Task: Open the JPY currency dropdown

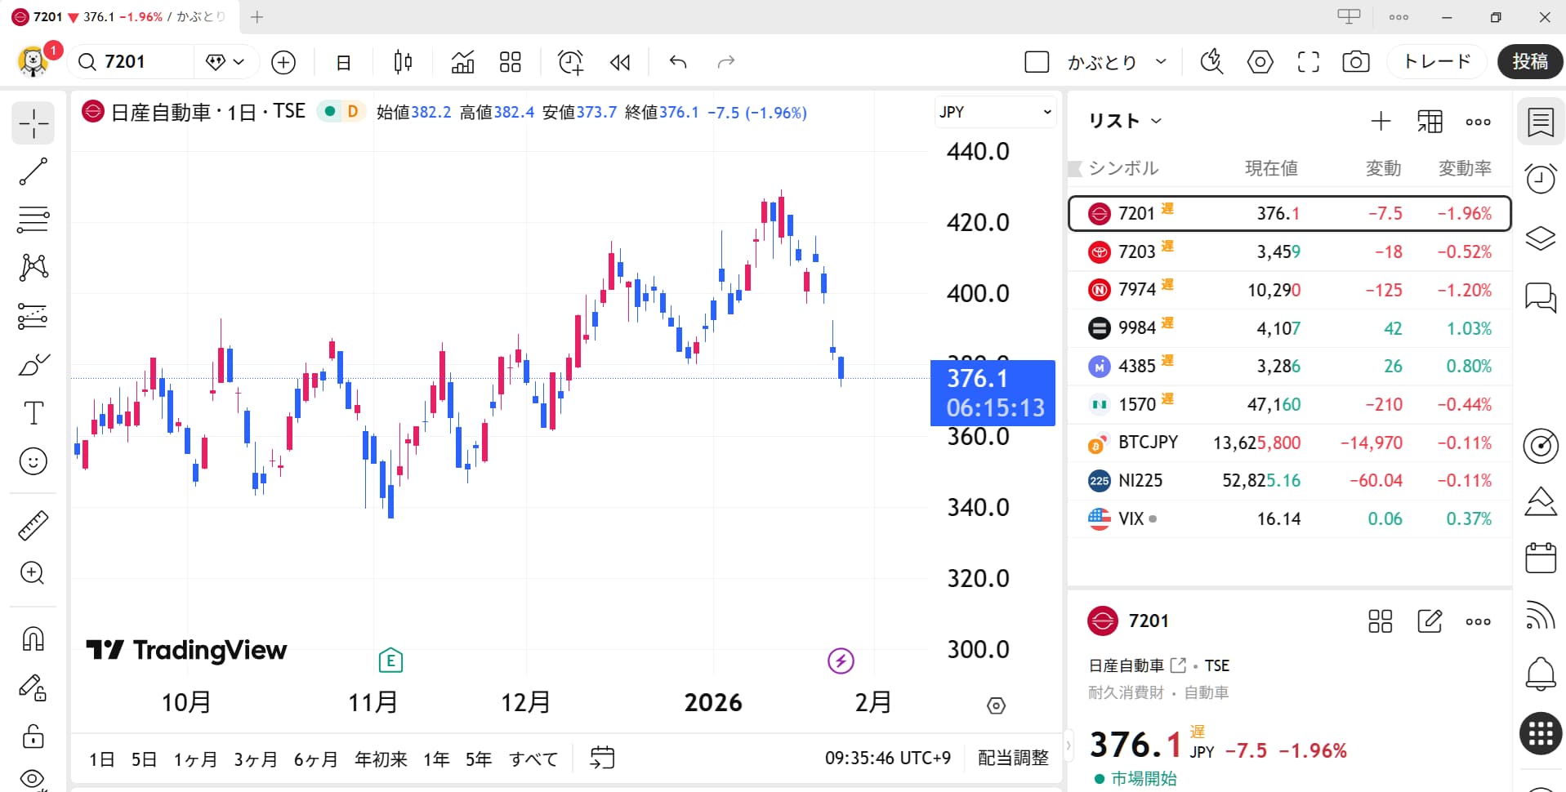Action: coord(994,112)
